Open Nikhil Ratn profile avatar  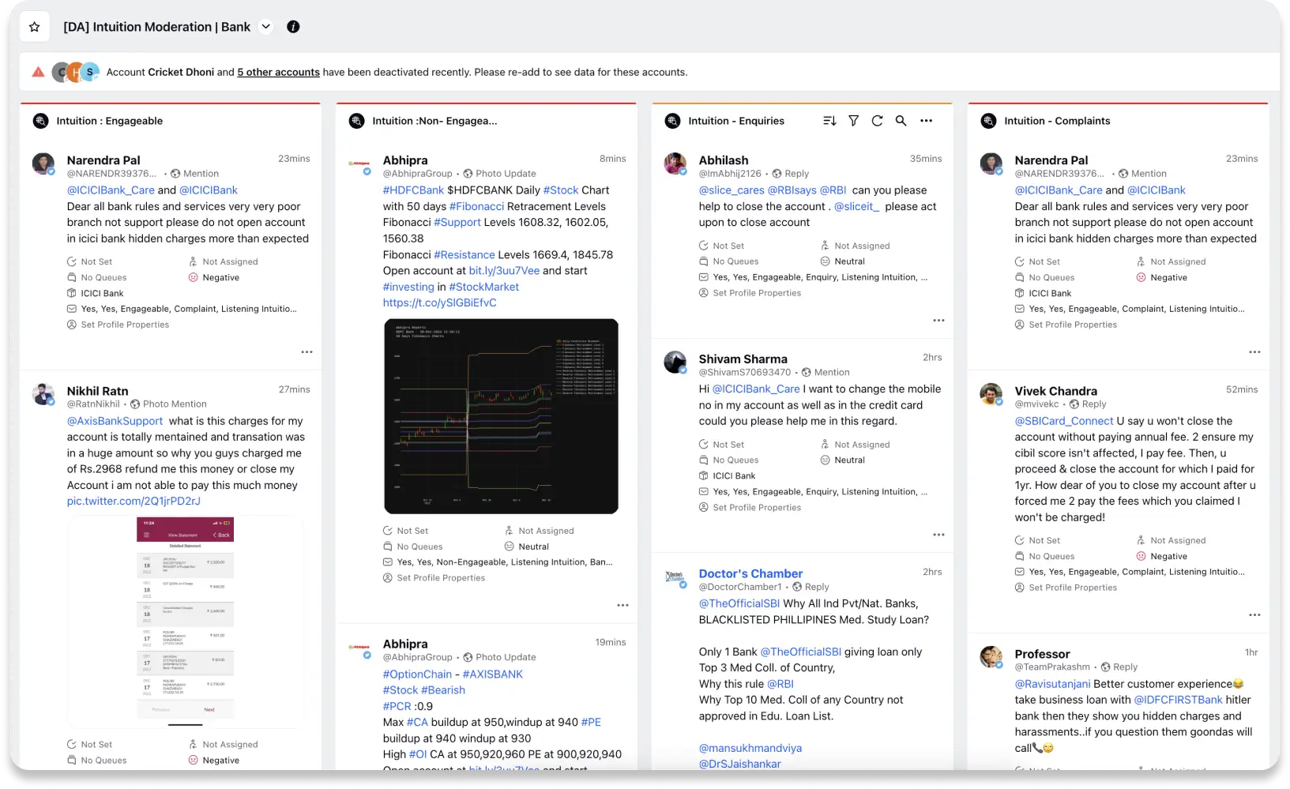coord(43,395)
